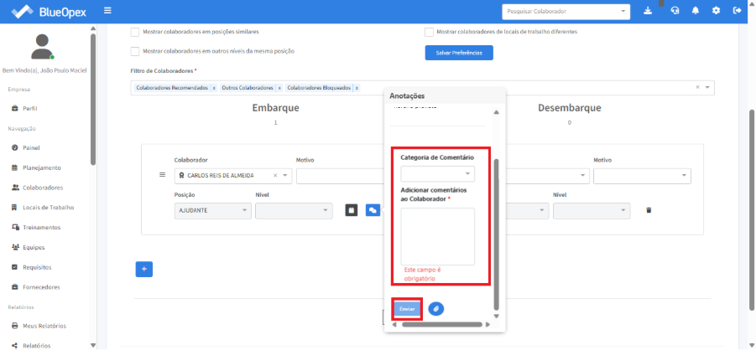Open the support headset icon

click(x=675, y=11)
